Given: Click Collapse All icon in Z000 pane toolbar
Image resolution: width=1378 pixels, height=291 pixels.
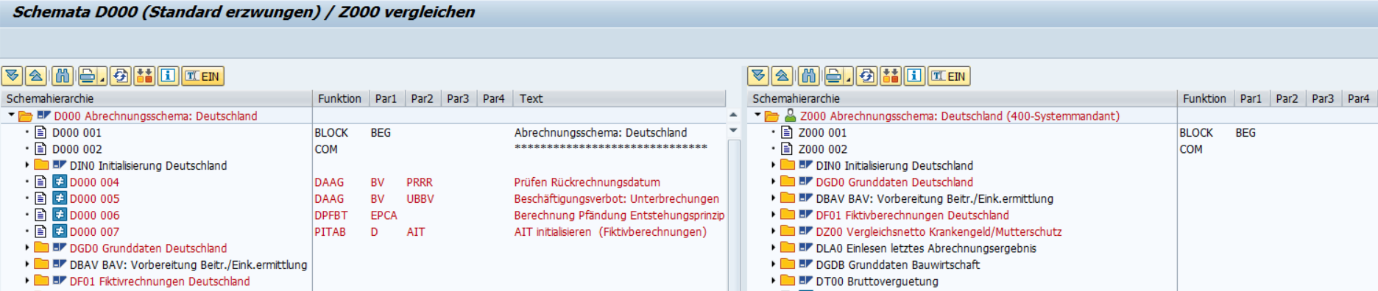Looking at the screenshot, I should tap(782, 76).
